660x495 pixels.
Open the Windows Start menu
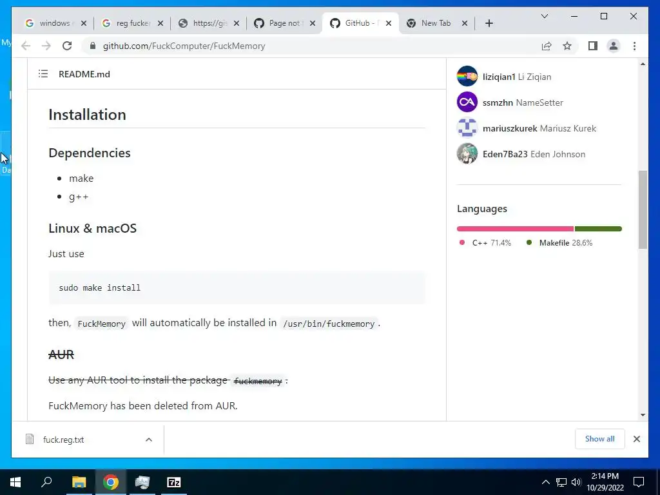click(15, 482)
